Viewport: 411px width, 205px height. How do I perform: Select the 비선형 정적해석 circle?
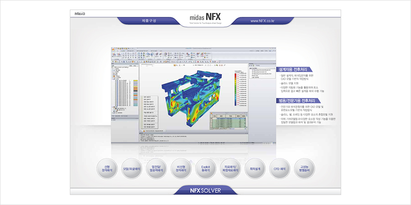pos(181,169)
